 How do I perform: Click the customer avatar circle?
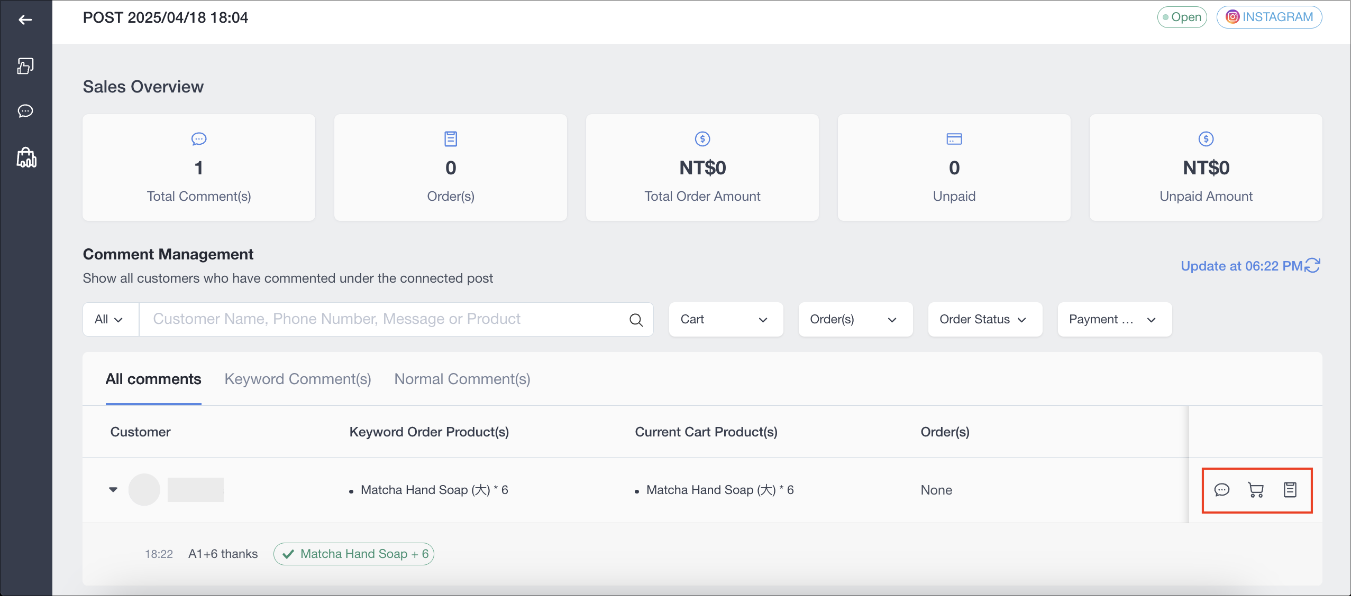(144, 490)
